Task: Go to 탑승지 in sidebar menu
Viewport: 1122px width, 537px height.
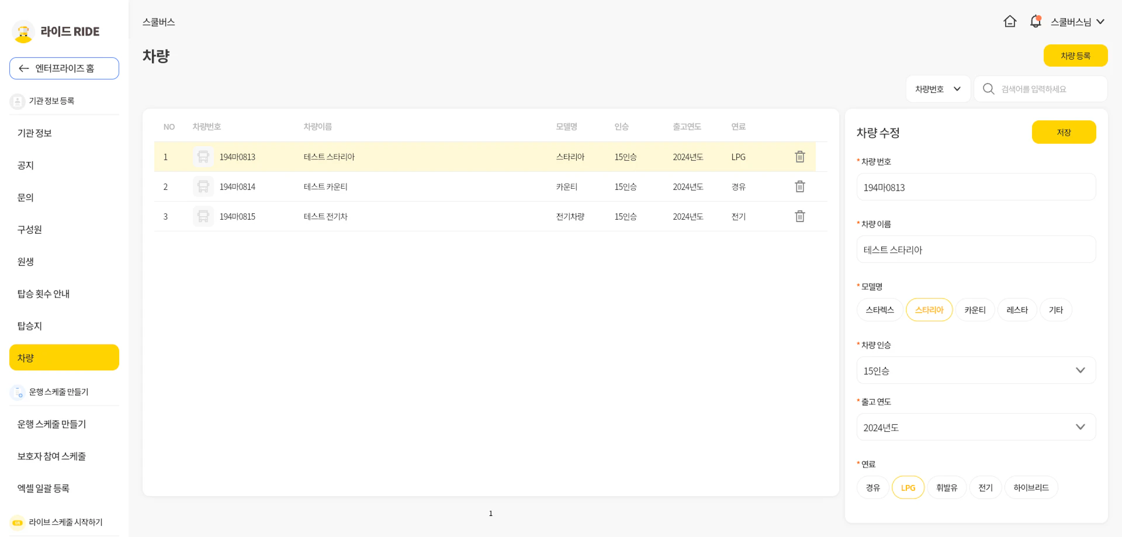Action: pos(30,325)
